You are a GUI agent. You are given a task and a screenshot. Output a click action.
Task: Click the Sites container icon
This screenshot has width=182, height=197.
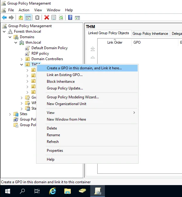(16, 114)
